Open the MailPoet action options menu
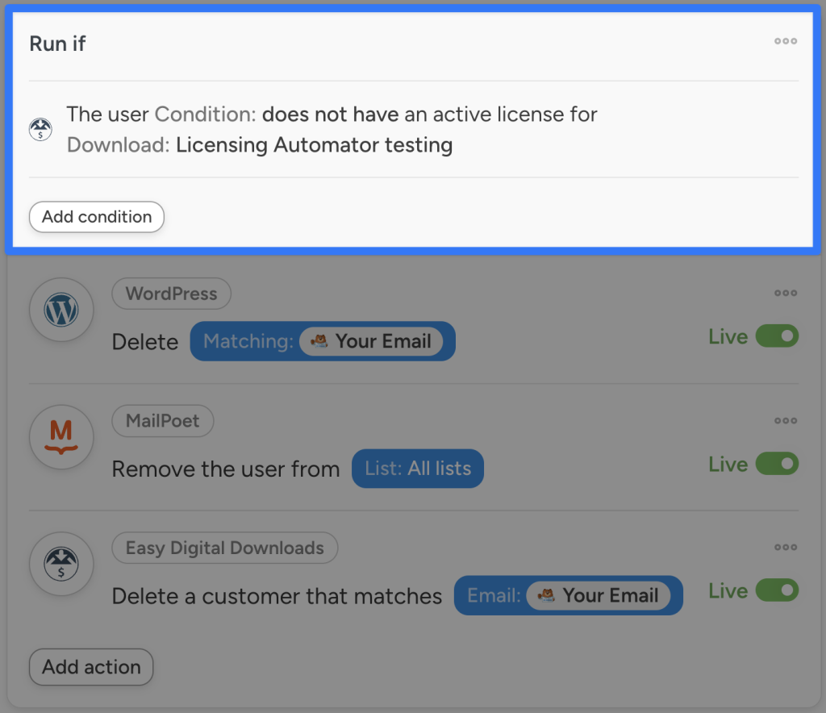The image size is (826, 713). point(785,420)
